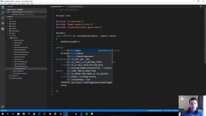Click the Cortana circle on taskbar

[x=8, y=114]
